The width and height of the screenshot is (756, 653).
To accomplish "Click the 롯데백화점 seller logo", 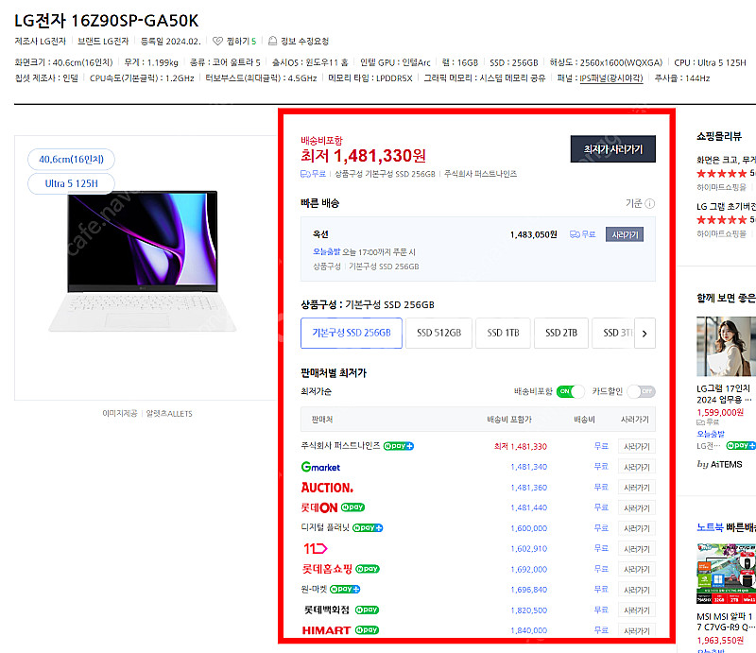I will 326,610.
